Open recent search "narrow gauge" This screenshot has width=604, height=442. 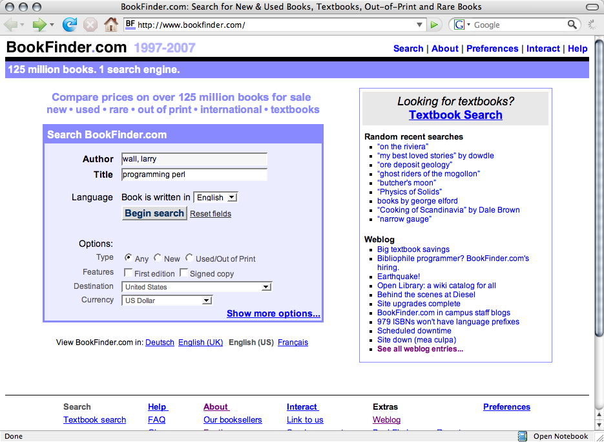coord(404,219)
